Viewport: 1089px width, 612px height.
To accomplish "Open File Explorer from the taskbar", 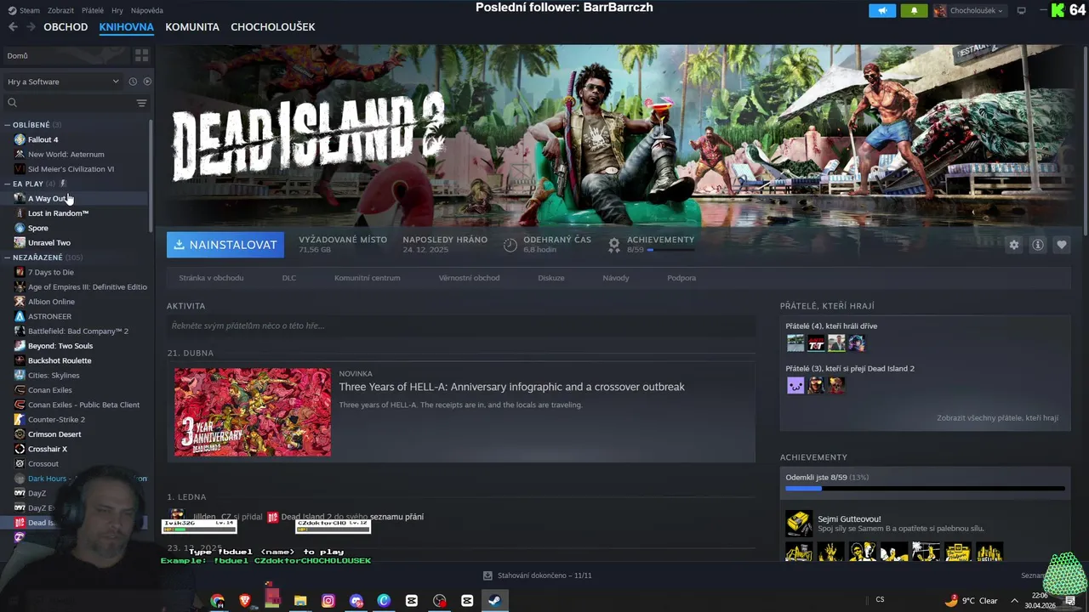I will 300,600.
